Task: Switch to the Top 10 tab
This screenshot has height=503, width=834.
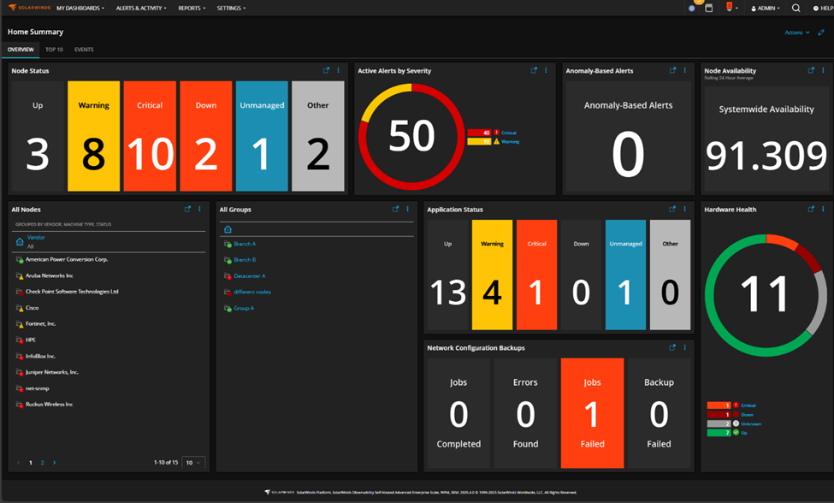Action: [54, 50]
